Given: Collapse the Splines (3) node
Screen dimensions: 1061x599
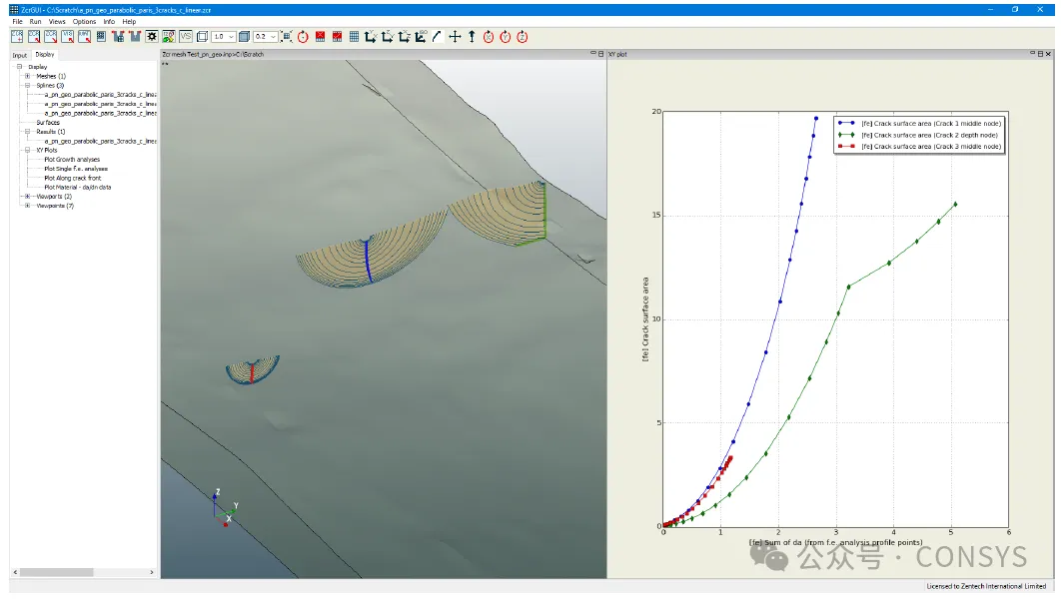Looking at the screenshot, I should coord(28,85).
